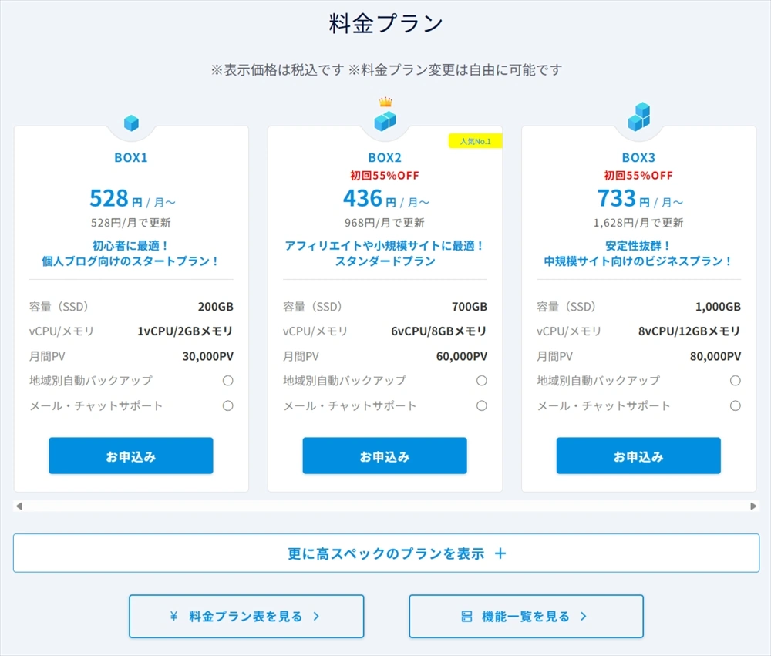Screen dimensions: 771x656
Task: Select the single cube icon above BOX1
Action: (x=131, y=122)
